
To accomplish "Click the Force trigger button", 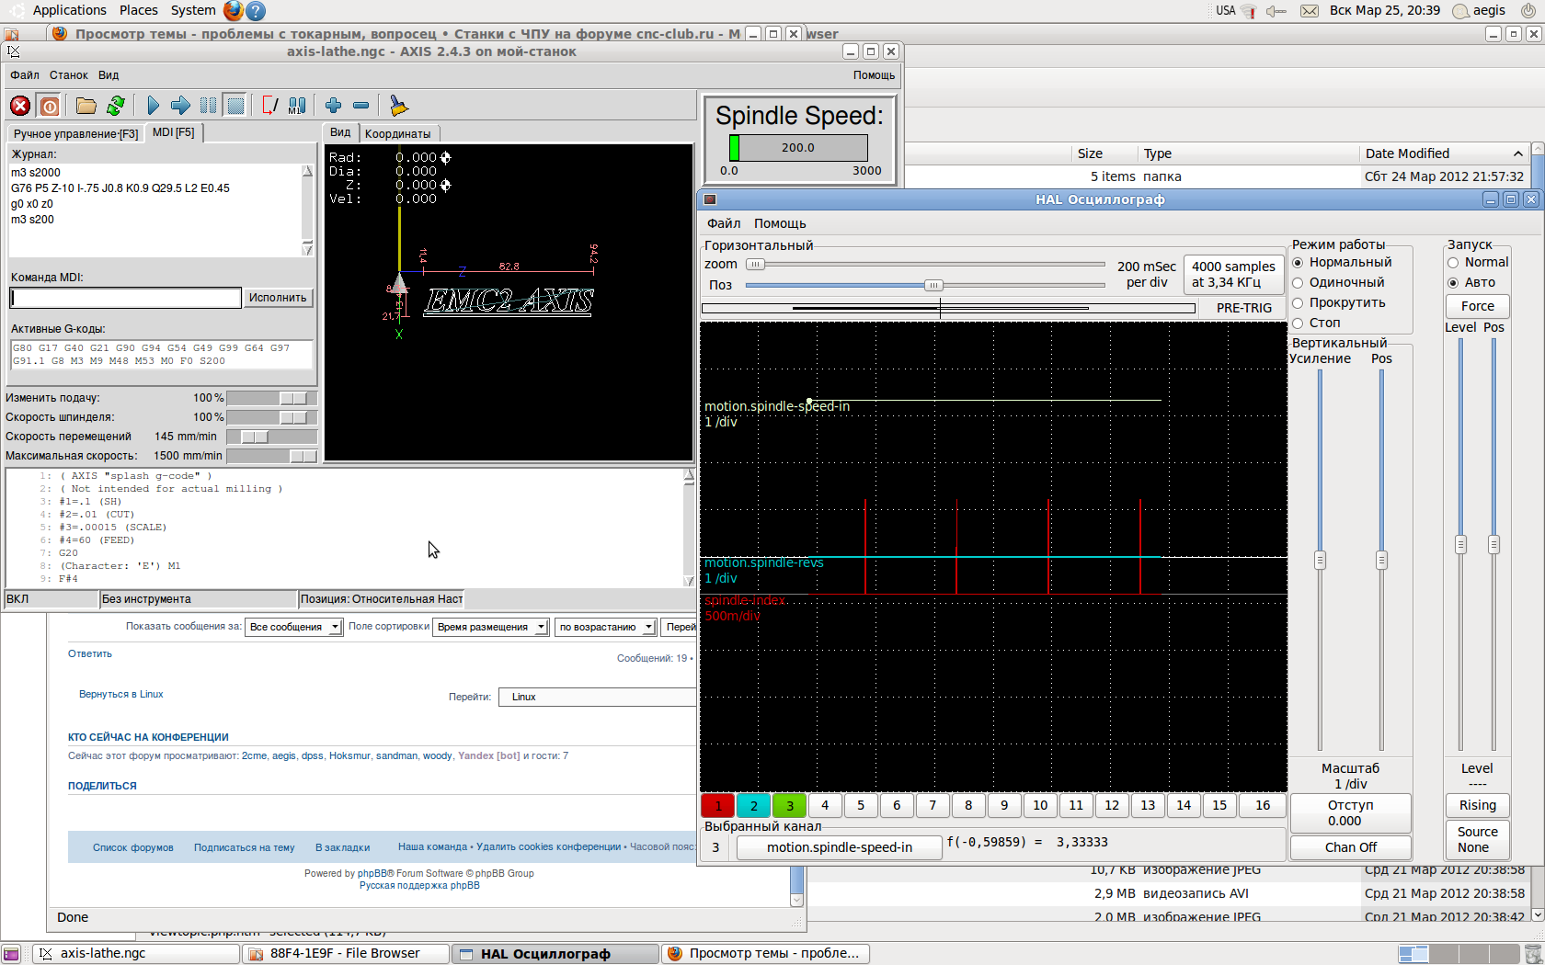I will tap(1477, 306).
